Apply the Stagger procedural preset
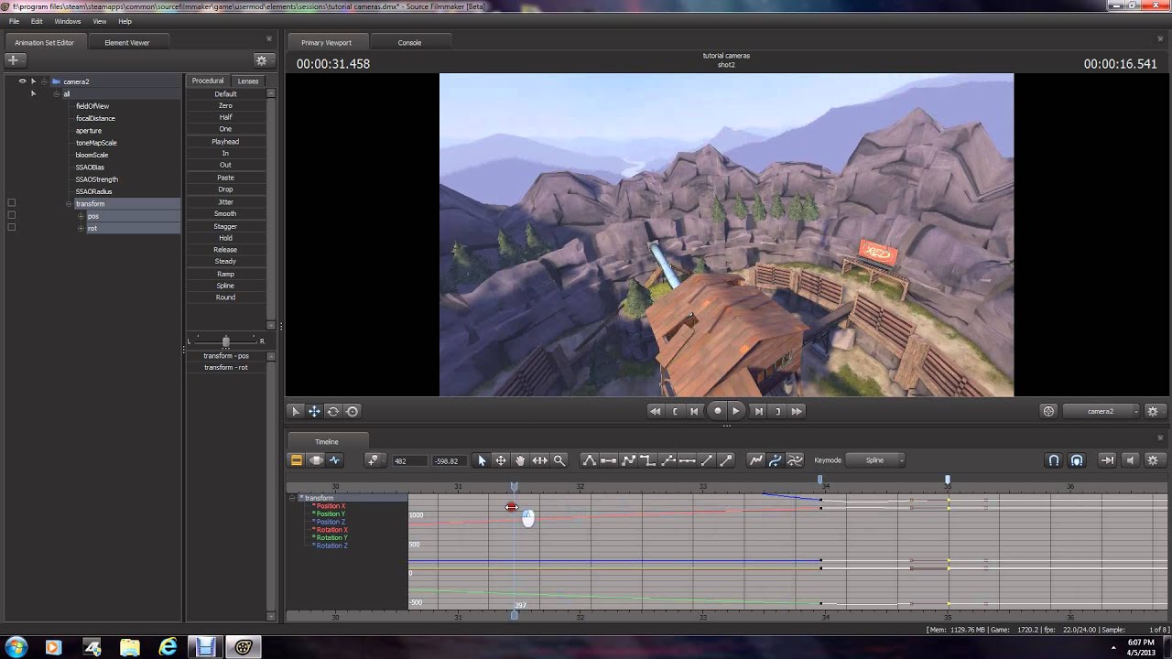 [225, 226]
